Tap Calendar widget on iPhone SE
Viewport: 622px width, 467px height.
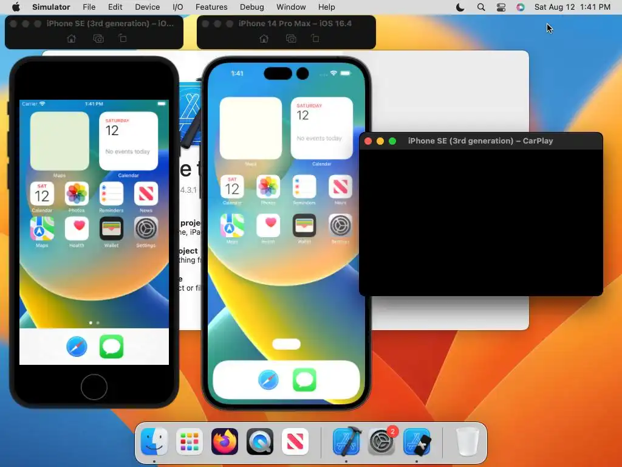pyautogui.click(x=129, y=141)
